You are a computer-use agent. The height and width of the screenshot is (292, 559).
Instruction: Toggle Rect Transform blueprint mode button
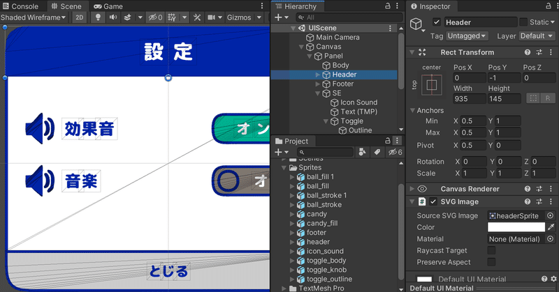533,98
